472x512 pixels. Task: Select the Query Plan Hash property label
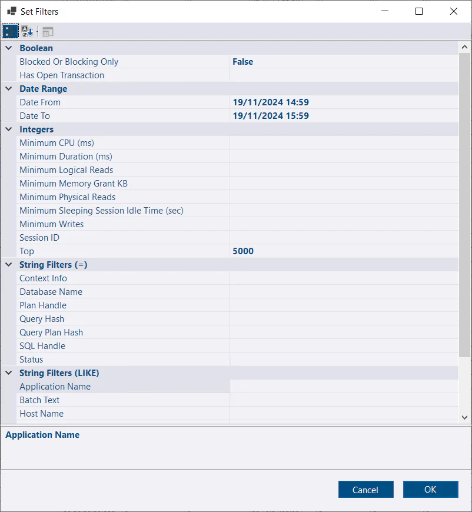(x=51, y=333)
